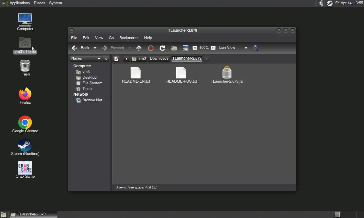Viewport: 364px width, 218px height.
Task: Click the path bar right scroll arrow
Action: coord(207,59)
